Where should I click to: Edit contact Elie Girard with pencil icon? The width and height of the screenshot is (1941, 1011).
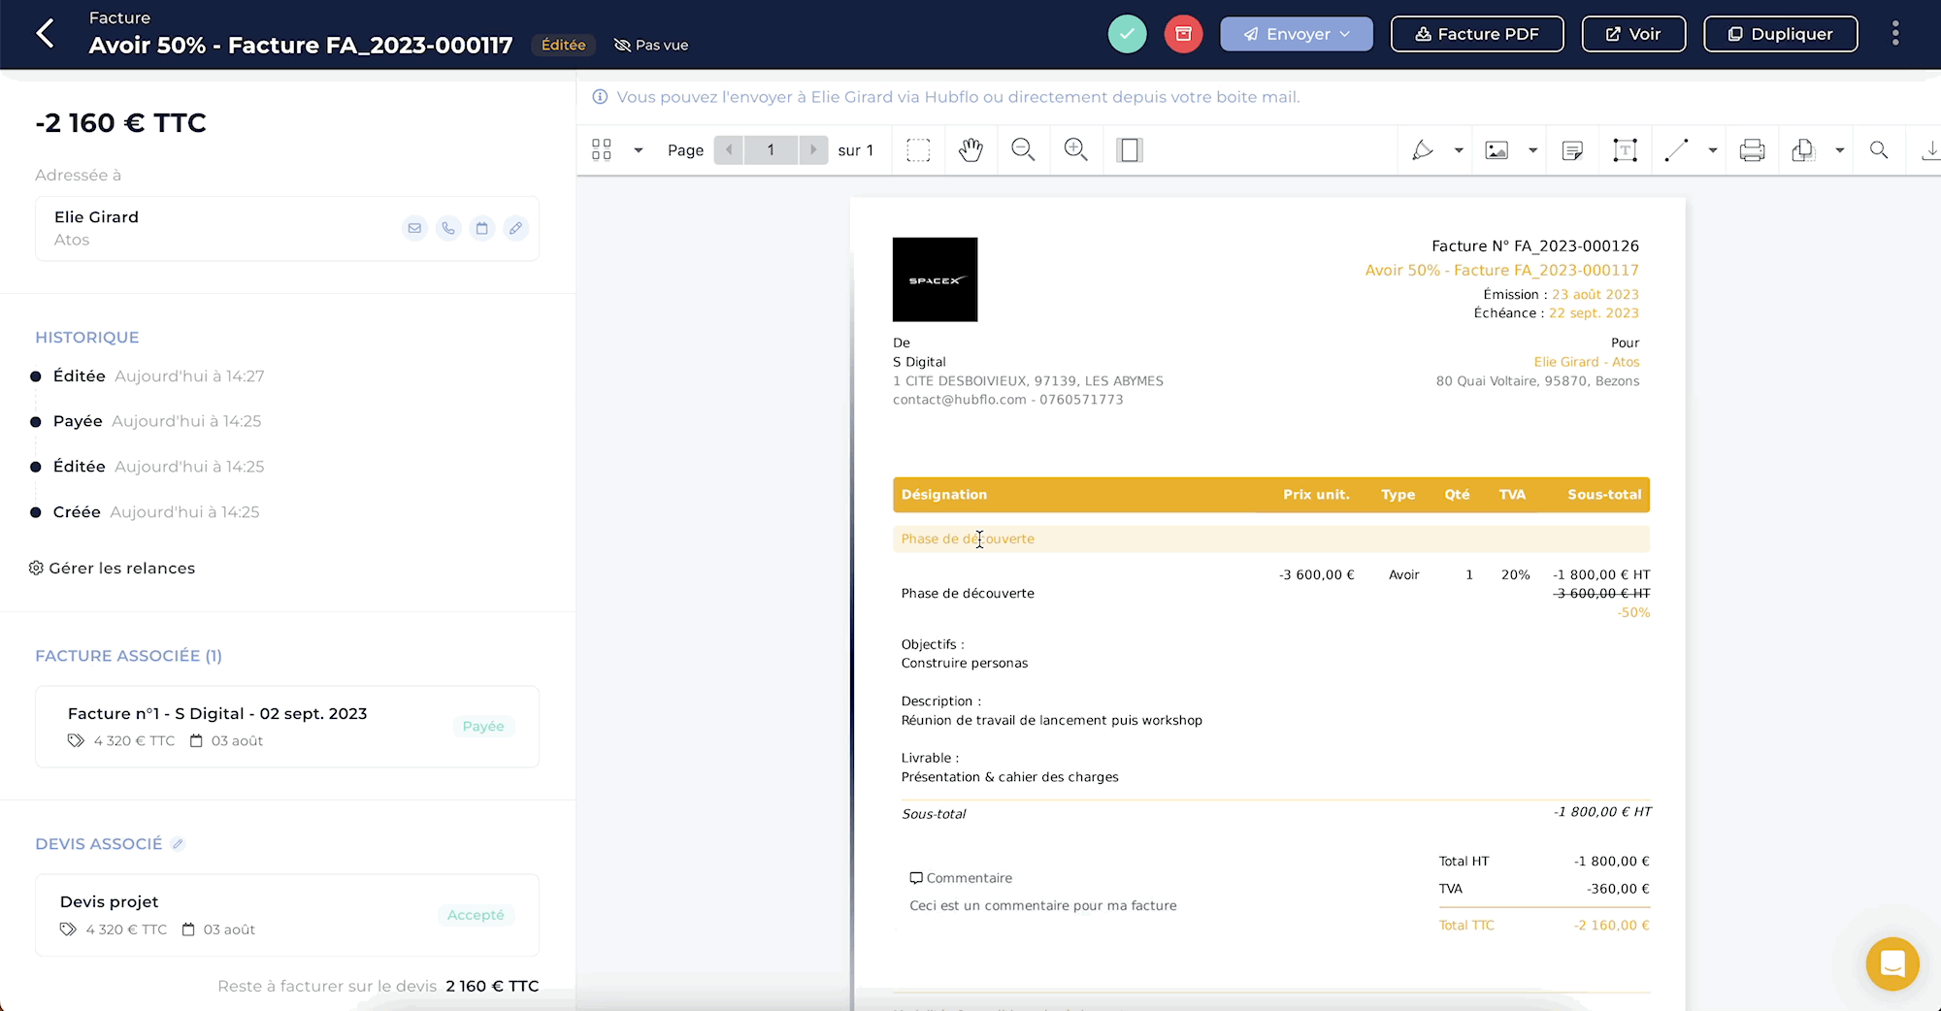click(x=515, y=228)
